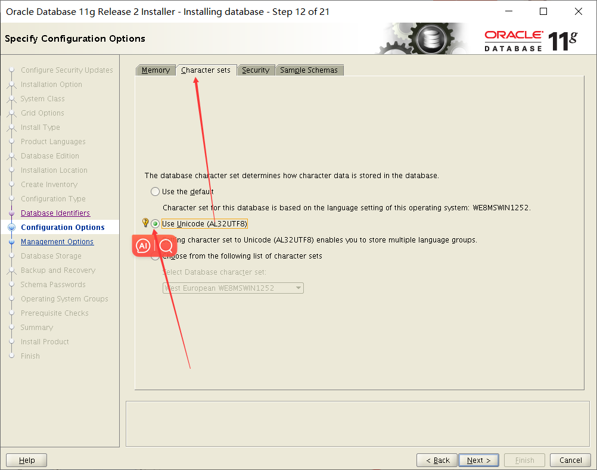Click the text about storing multiple language groups
This screenshot has height=470, width=597.
(x=320, y=240)
